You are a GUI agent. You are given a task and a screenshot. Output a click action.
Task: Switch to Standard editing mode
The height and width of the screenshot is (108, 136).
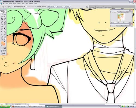point(2,48)
